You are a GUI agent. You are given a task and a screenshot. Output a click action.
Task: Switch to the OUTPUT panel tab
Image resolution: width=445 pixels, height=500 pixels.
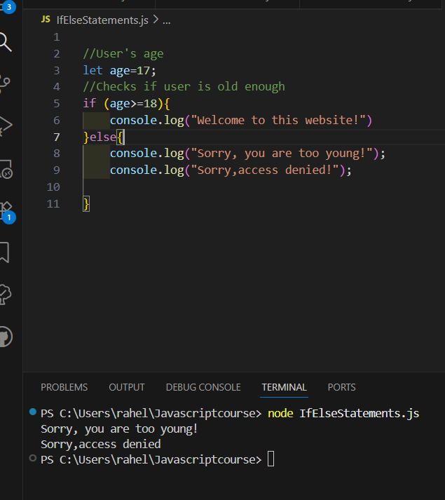click(x=127, y=387)
